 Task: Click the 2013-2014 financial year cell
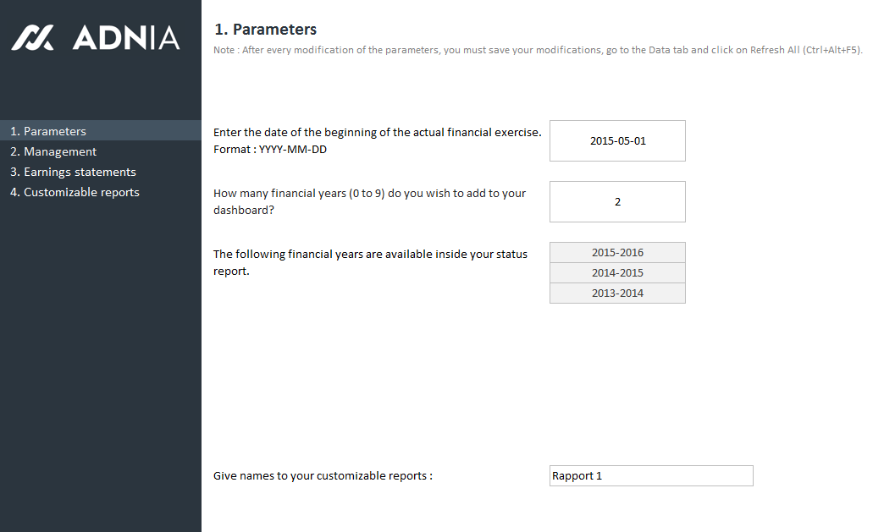click(617, 293)
